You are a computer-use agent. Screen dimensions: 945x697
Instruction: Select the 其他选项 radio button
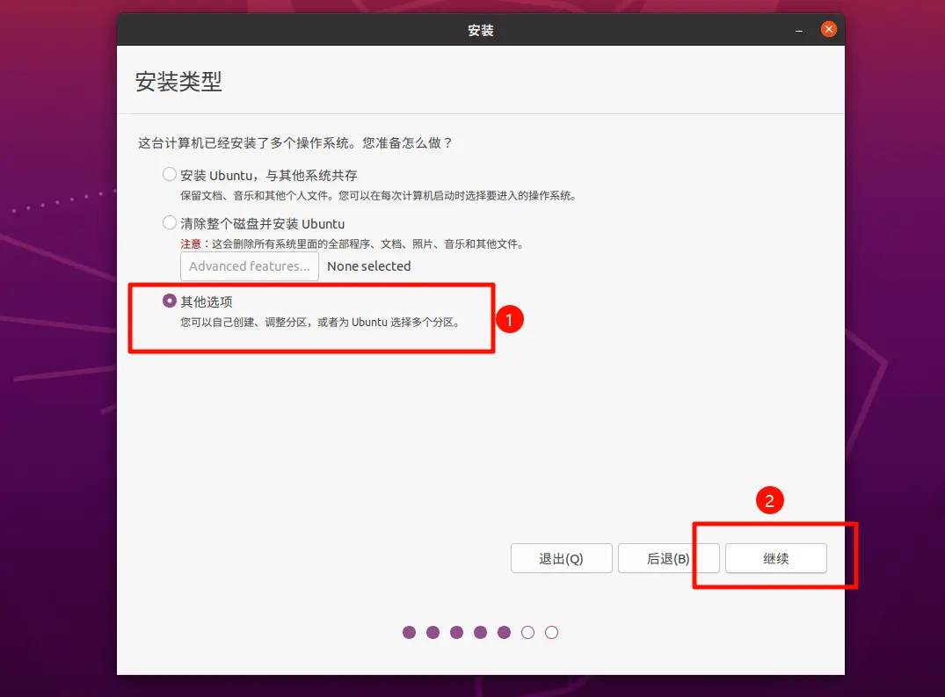pyautogui.click(x=170, y=301)
